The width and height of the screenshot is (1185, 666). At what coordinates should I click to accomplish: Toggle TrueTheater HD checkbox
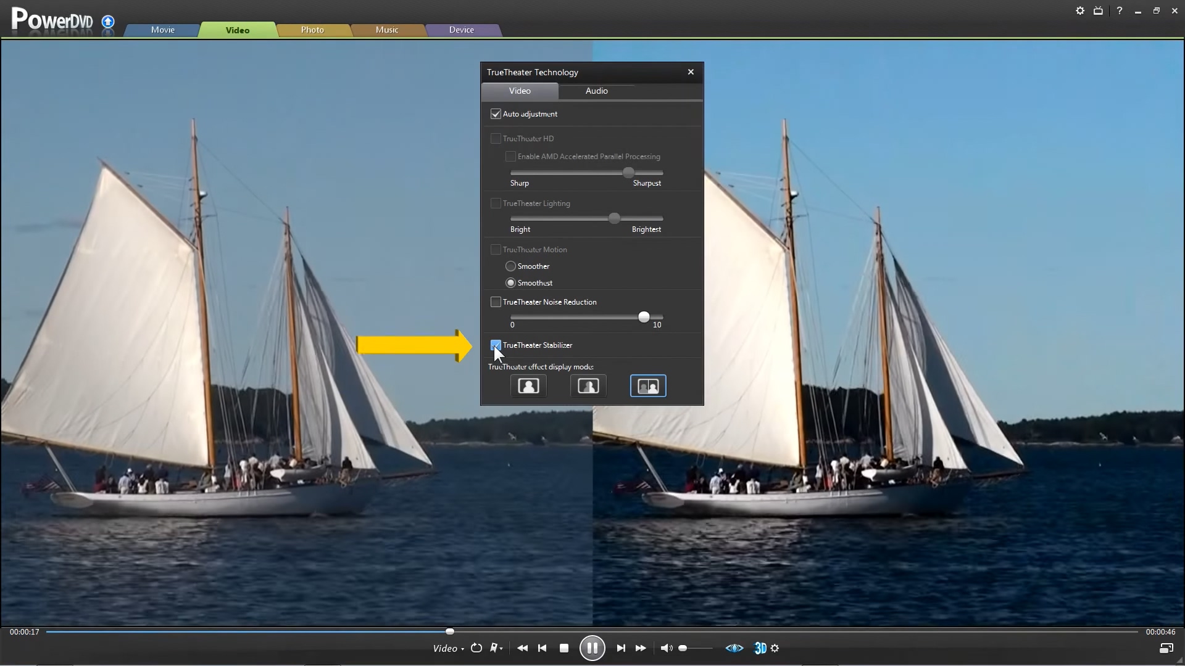496,139
